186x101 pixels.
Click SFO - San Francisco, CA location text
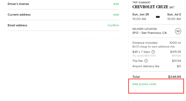coord(149,33)
